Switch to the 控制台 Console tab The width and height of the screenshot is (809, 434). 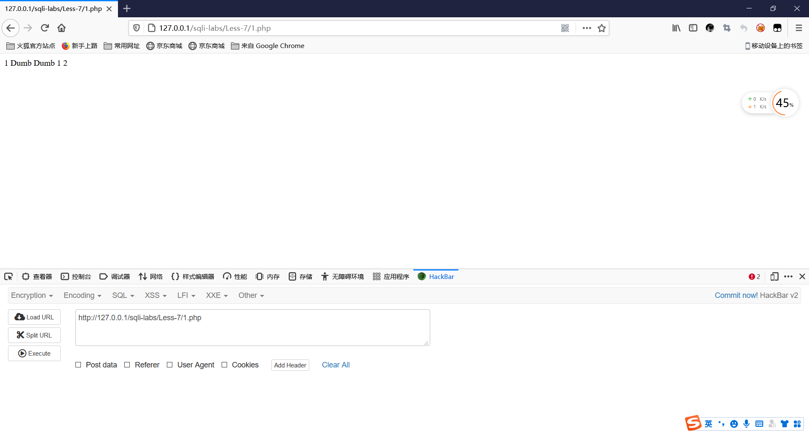(x=76, y=277)
